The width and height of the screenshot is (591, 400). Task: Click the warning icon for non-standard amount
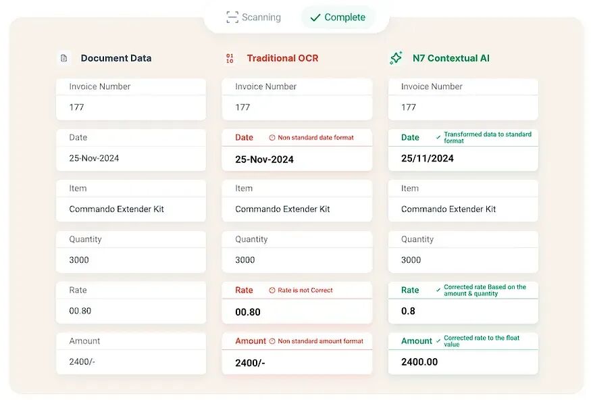[x=272, y=341]
